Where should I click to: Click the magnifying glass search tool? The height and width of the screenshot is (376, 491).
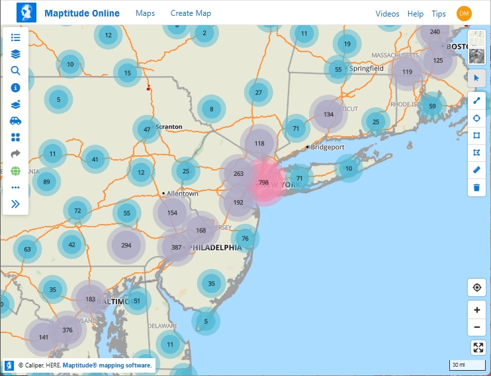tap(16, 71)
